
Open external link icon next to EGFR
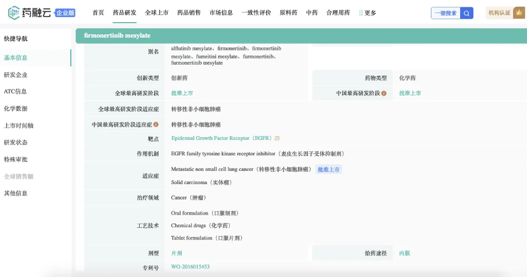point(277,138)
